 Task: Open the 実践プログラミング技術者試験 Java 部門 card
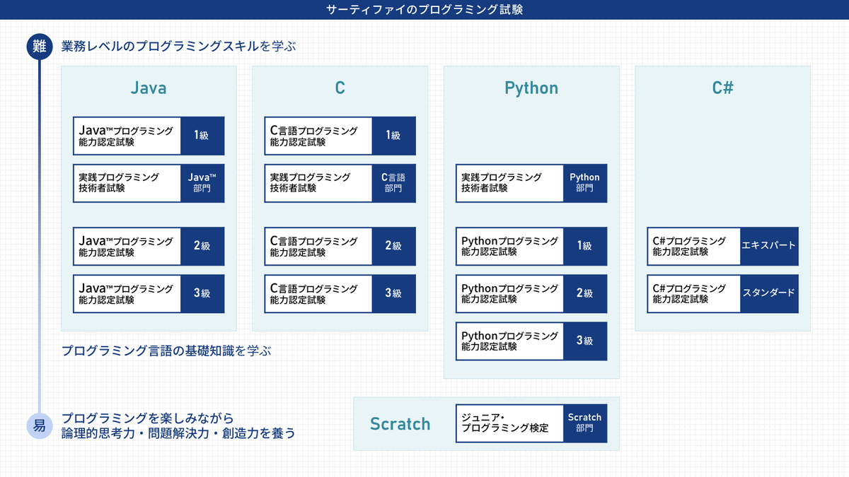(x=149, y=183)
